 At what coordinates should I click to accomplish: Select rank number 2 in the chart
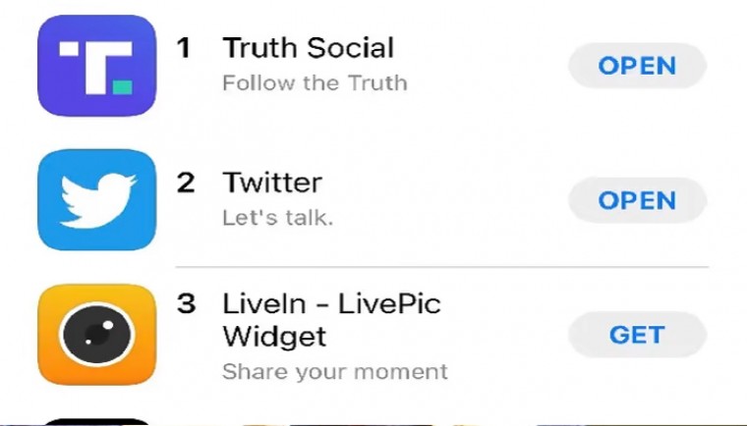[186, 183]
